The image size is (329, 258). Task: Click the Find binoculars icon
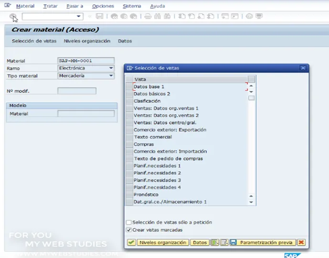coord(158,16)
